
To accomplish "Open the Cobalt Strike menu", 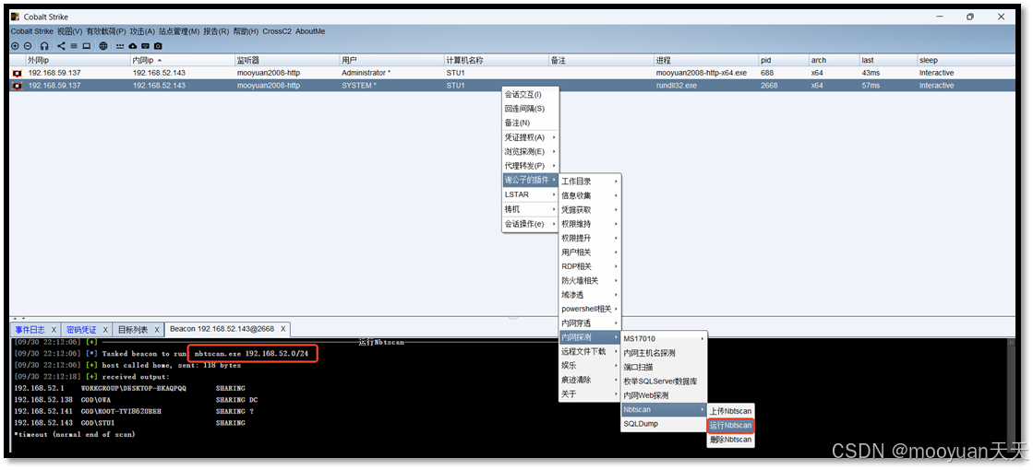I will (31, 31).
